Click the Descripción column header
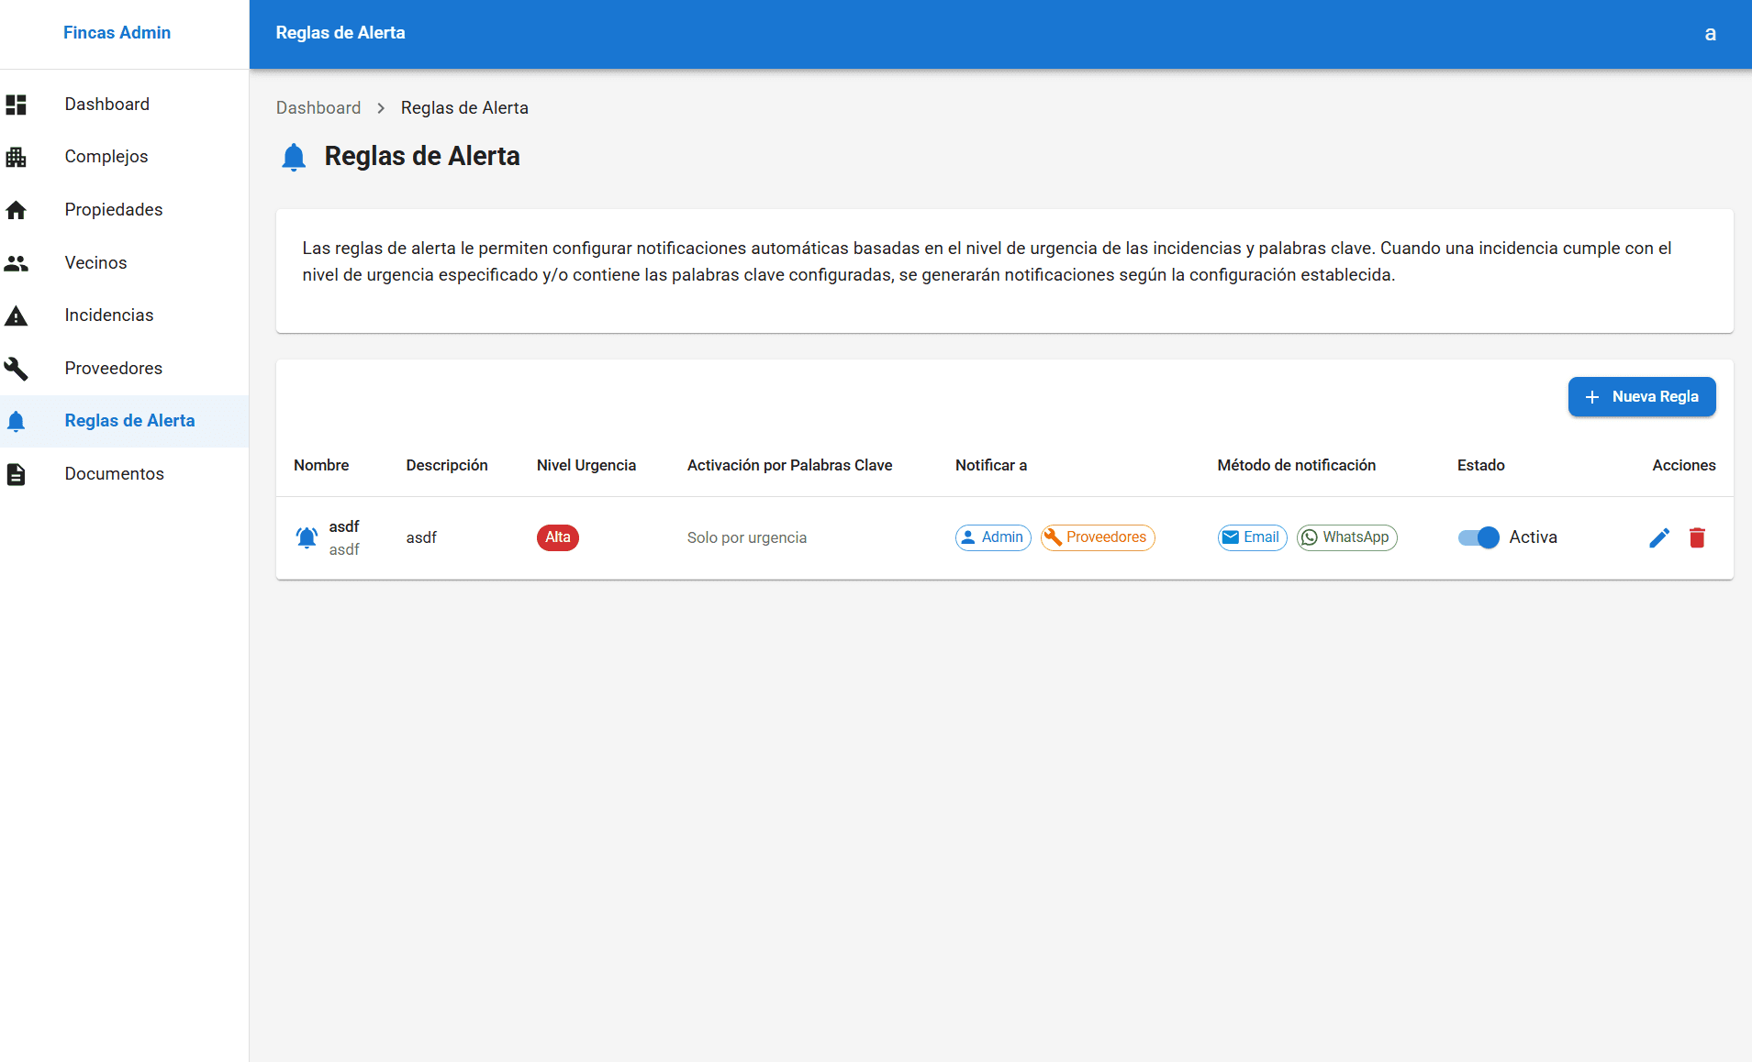1752x1062 pixels. point(447,466)
